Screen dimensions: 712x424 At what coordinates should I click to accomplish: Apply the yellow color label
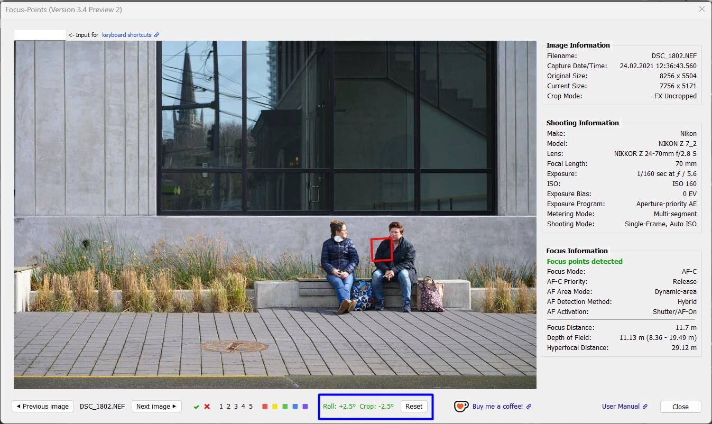(275, 407)
